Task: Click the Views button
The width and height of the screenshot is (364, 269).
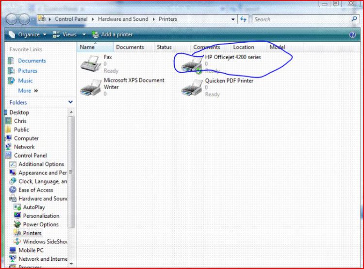Action: tap(65, 34)
